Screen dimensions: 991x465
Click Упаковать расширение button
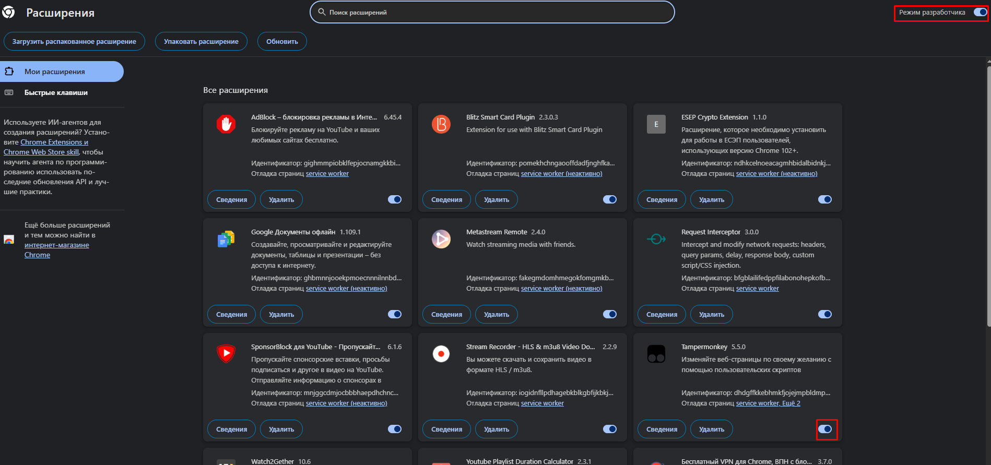coord(201,41)
